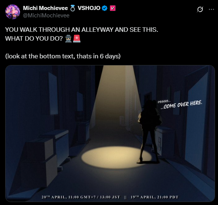Click the Grok explain-post icon
The image size is (218, 205).
tap(200, 10)
